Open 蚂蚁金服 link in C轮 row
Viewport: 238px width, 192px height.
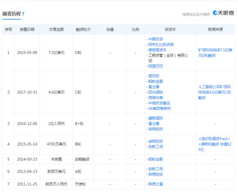(156, 81)
